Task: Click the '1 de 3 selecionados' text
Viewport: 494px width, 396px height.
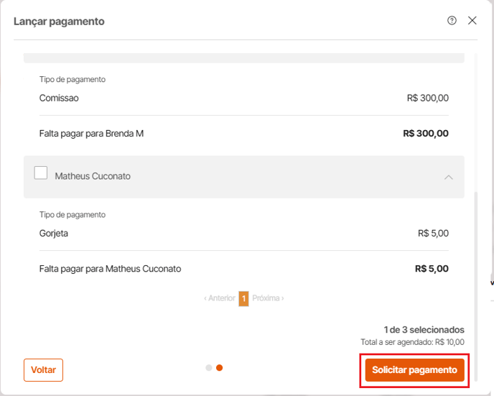Action: [x=424, y=330]
